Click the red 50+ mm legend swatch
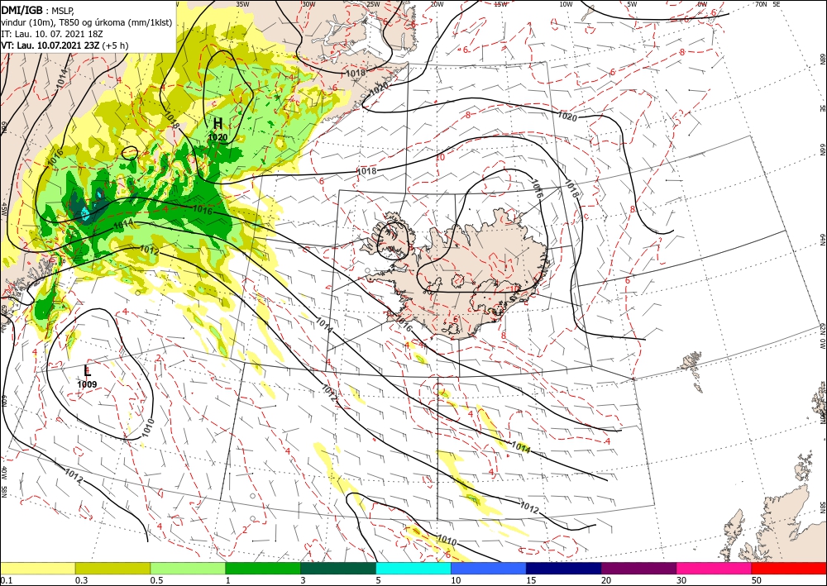The image size is (827, 586). coord(789,568)
